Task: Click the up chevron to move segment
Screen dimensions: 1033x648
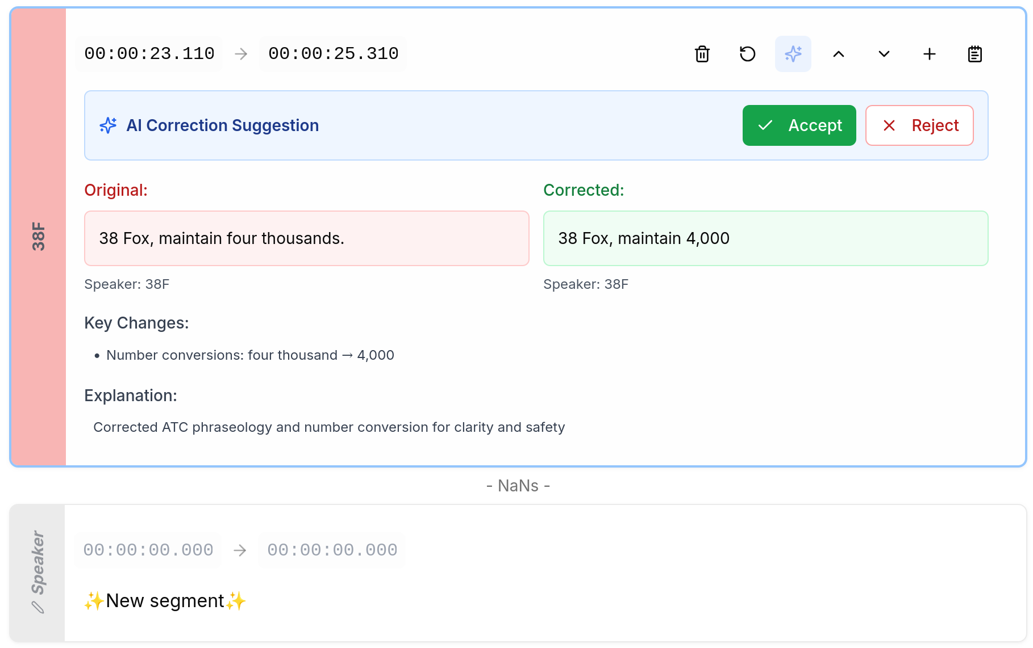Action: pos(839,54)
